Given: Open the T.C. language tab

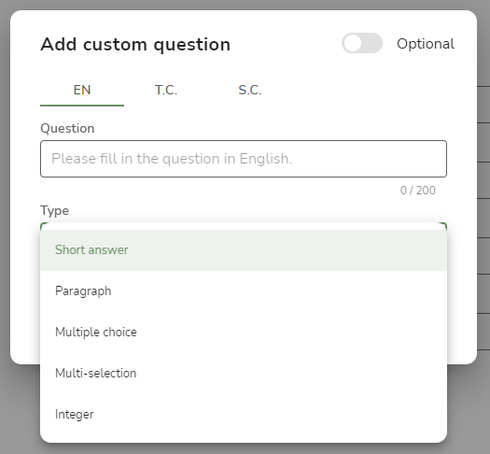Looking at the screenshot, I should click(166, 90).
